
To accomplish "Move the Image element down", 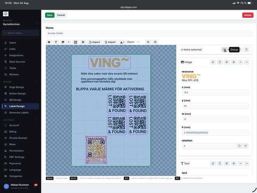I will pos(247,62).
